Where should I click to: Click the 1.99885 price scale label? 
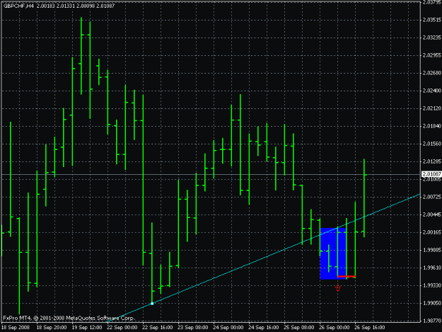[432, 250]
